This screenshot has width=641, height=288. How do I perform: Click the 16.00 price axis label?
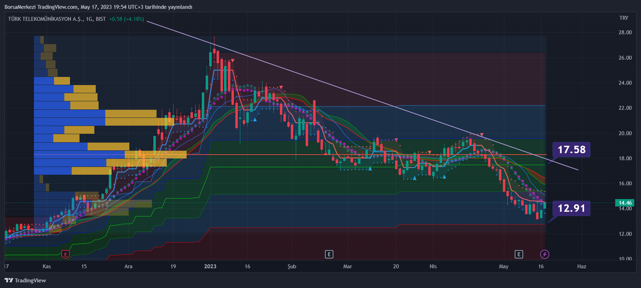[x=625, y=184]
